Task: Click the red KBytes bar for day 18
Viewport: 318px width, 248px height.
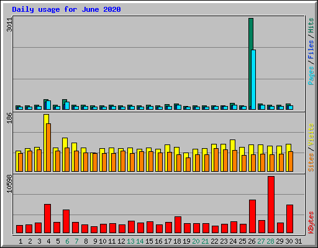Action: click(178, 225)
